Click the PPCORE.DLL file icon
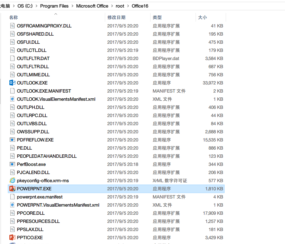The image size is (285, 244). (x=12, y=213)
